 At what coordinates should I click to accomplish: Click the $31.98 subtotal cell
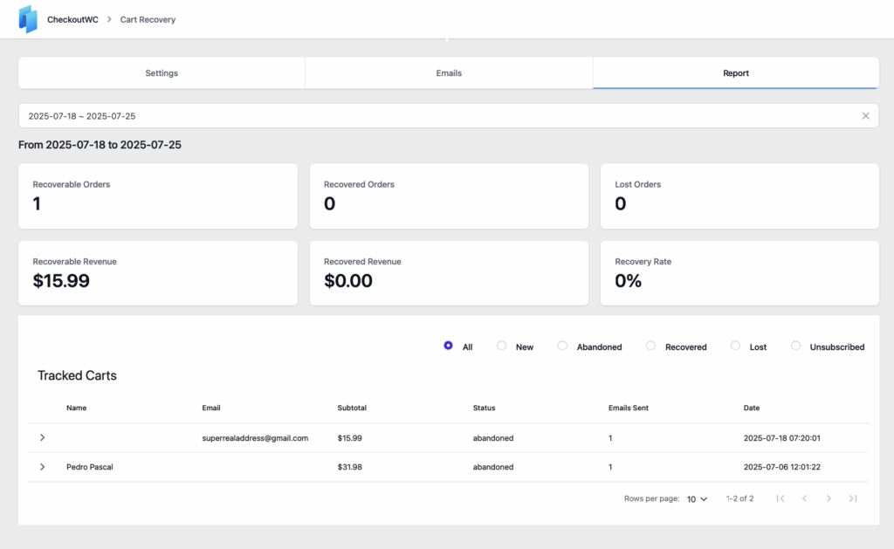(x=349, y=466)
